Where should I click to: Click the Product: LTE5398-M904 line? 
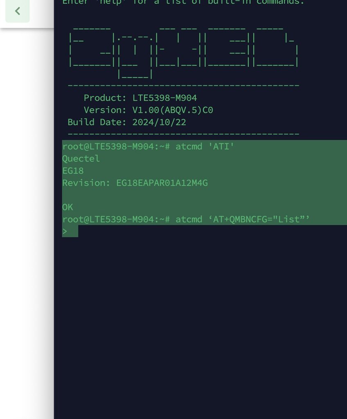[x=140, y=98]
